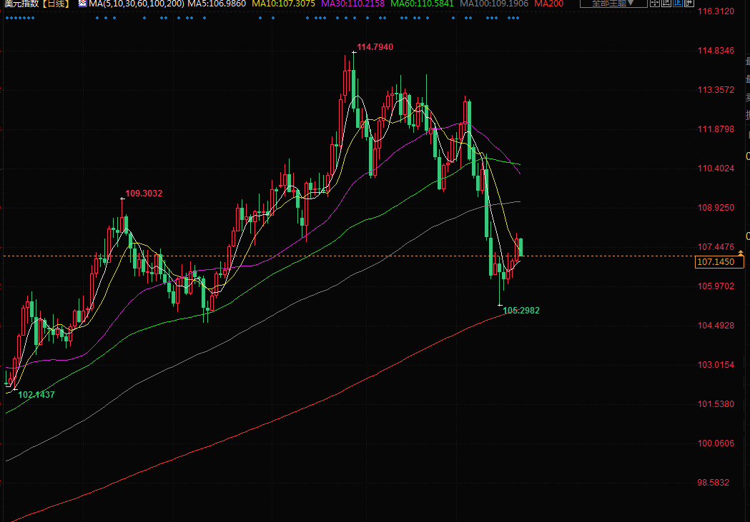Select the yellow MA10:107.3075 legend label
Viewport: 750px width, 522px height.
(x=284, y=4)
